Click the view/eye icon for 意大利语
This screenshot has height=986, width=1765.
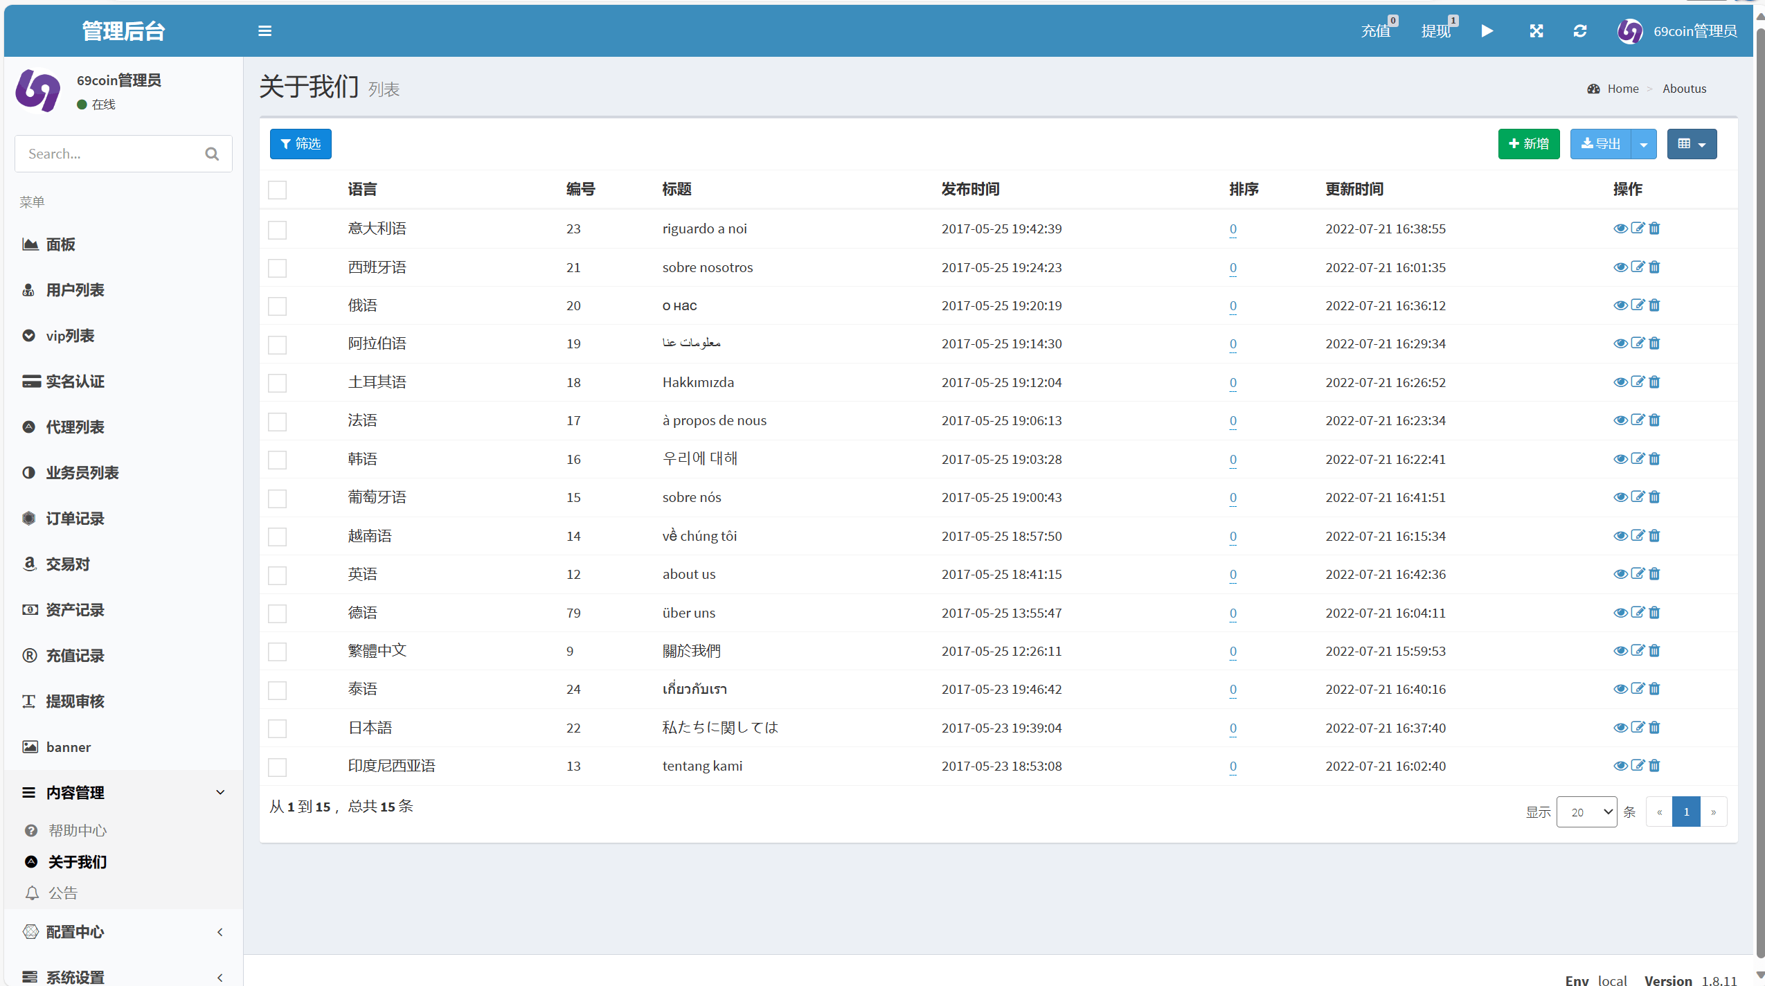point(1618,228)
